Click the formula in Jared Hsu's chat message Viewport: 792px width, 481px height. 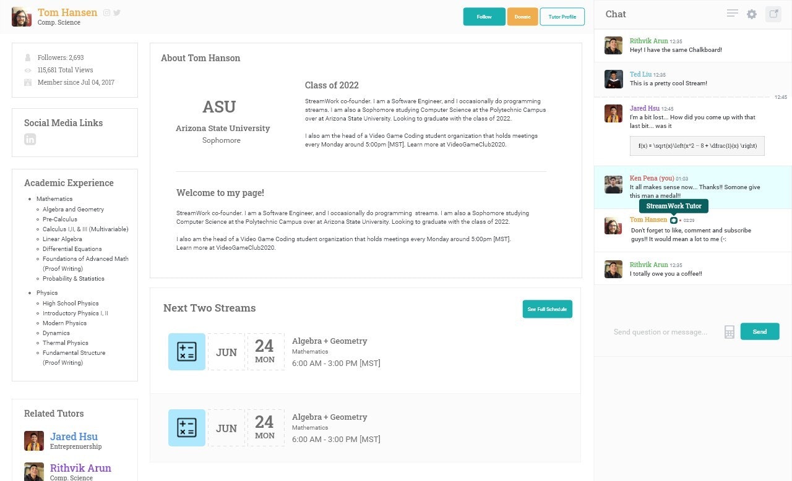tap(697, 146)
